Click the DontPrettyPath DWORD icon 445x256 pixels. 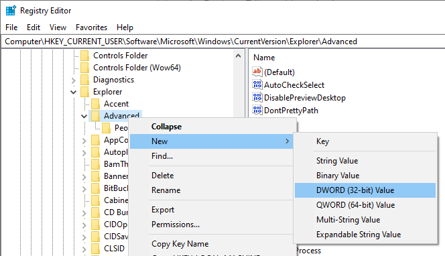click(x=257, y=110)
